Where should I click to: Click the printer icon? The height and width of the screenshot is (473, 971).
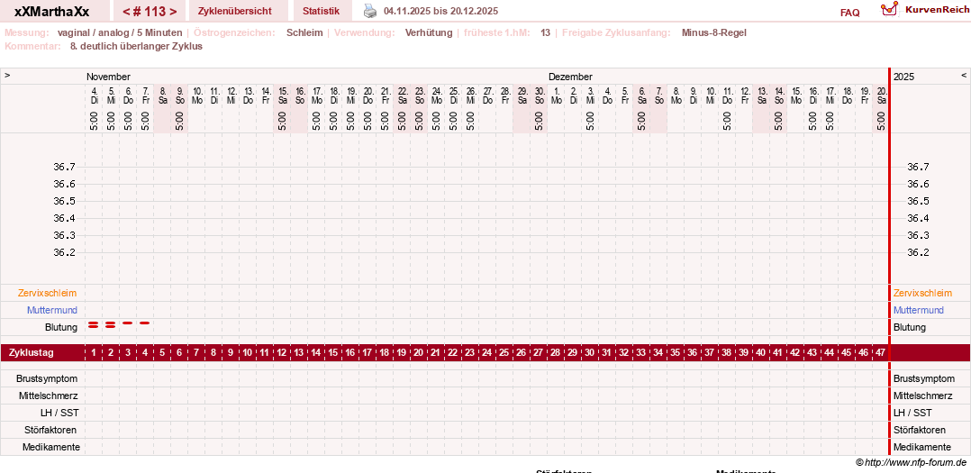[x=369, y=11]
